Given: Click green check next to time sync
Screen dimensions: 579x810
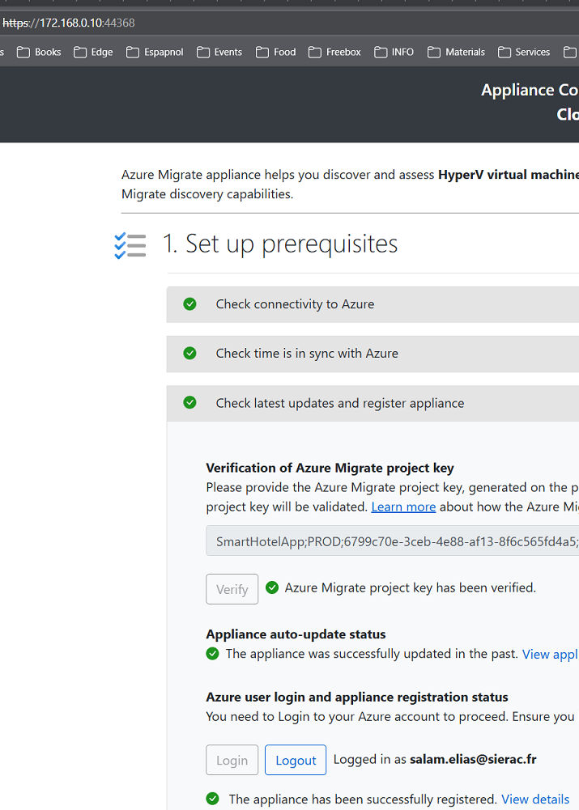Looking at the screenshot, I should click(189, 353).
